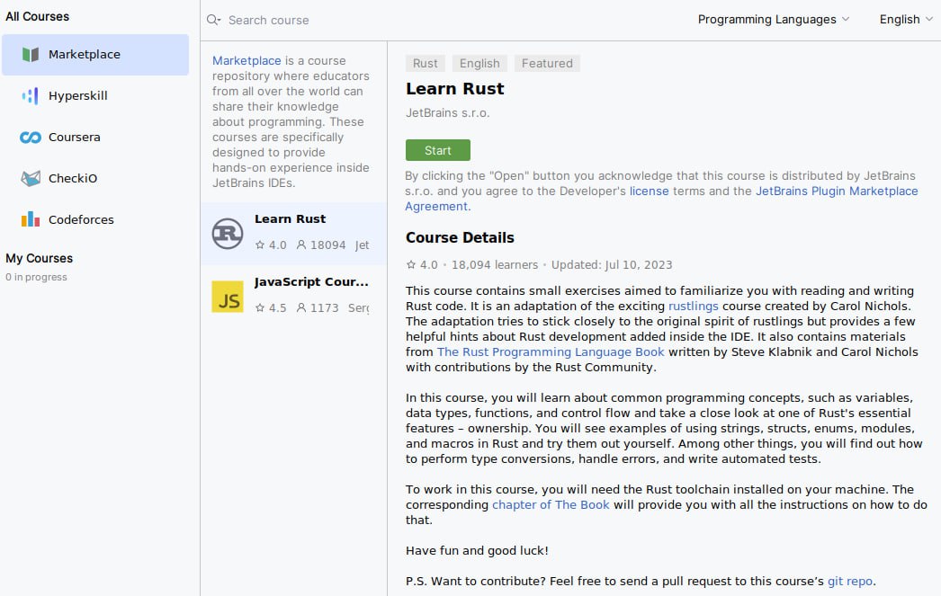This screenshot has height=596, width=941.
Task: Open the Programming Languages filter dropdown
Action: point(773,20)
